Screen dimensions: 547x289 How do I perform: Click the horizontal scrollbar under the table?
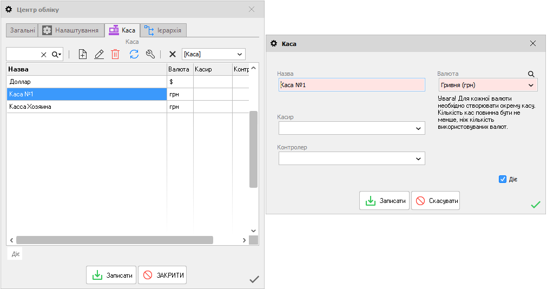tap(114, 240)
